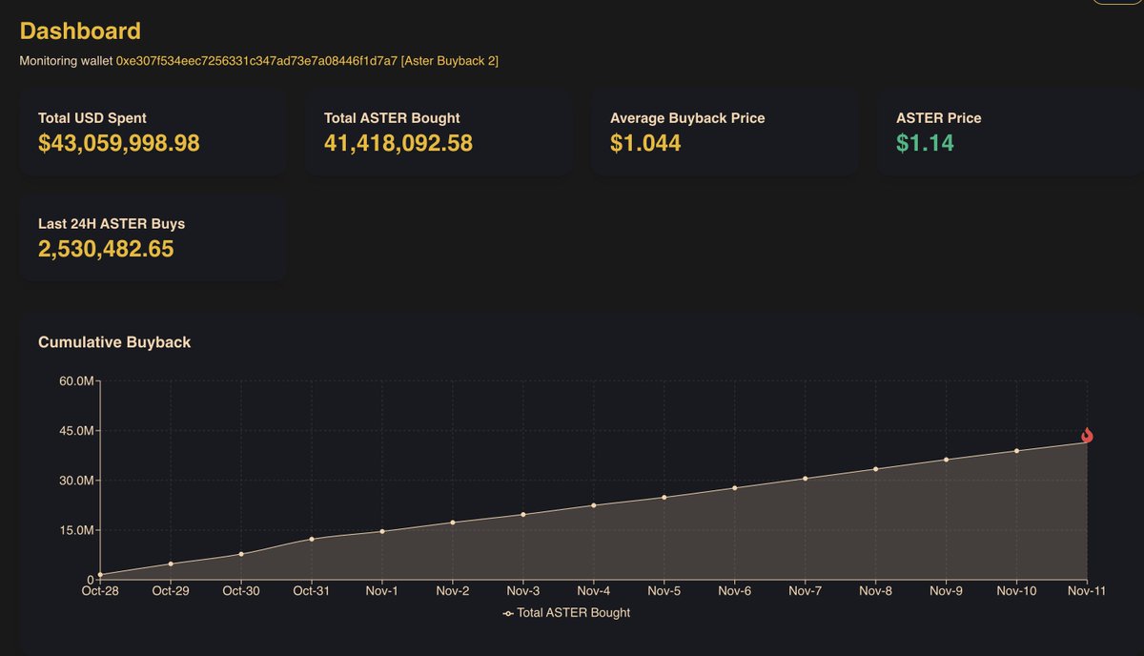Image resolution: width=1144 pixels, height=656 pixels.
Task: Click the Nov-5 data point
Action: pos(664,497)
